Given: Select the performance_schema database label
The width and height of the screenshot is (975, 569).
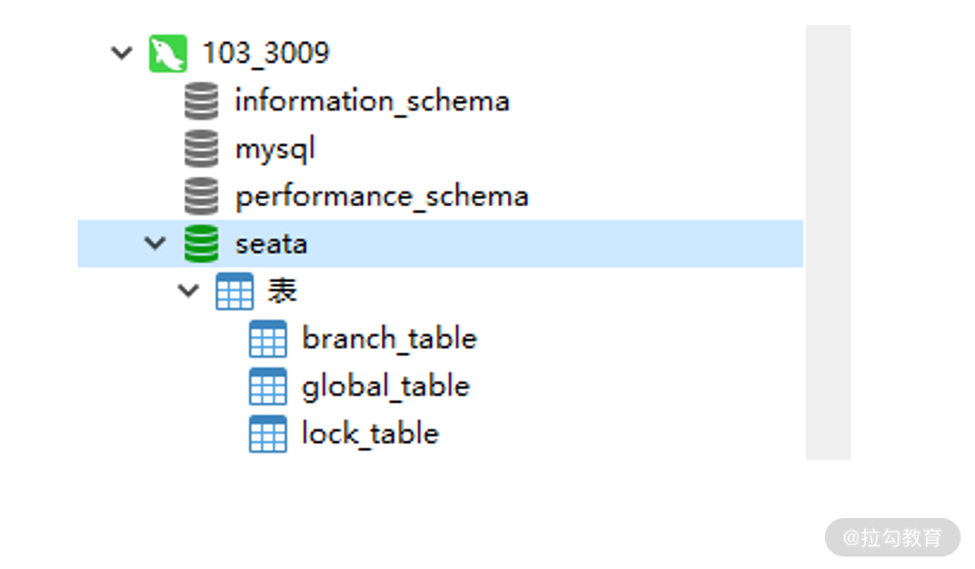Looking at the screenshot, I should tap(382, 197).
